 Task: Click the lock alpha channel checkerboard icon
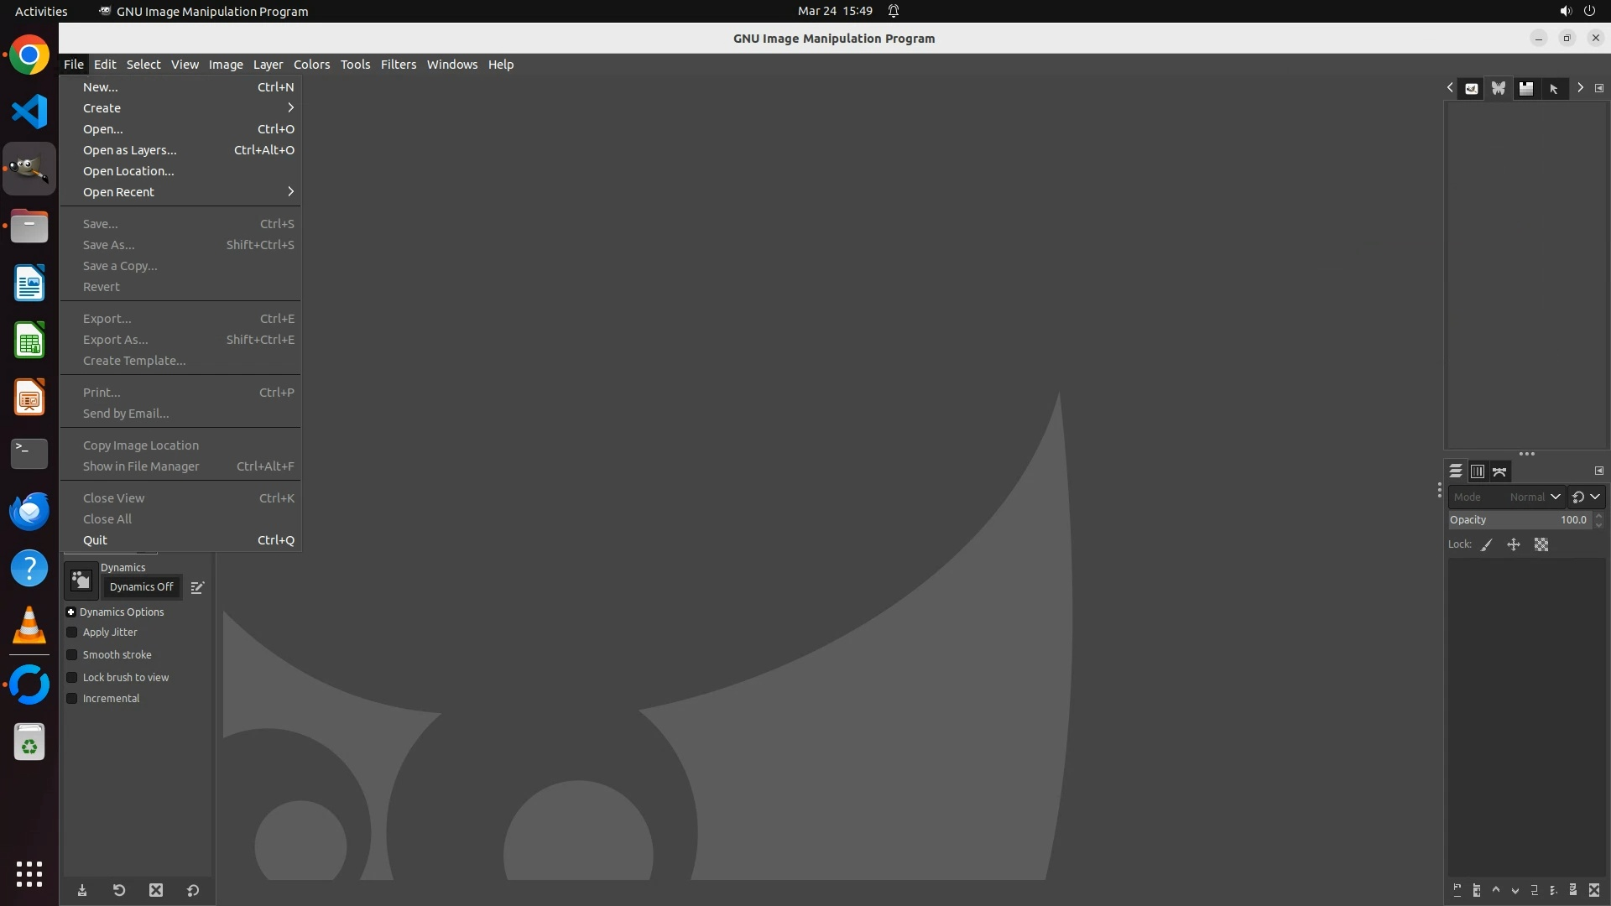pos(1541,544)
